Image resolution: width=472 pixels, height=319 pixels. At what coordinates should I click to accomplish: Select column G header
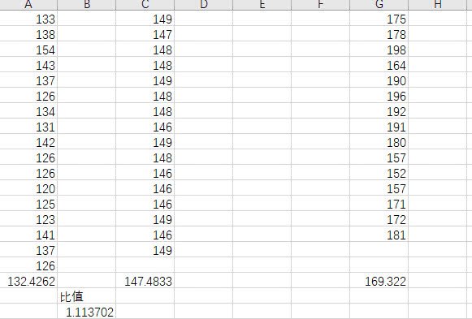click(379, 5)
